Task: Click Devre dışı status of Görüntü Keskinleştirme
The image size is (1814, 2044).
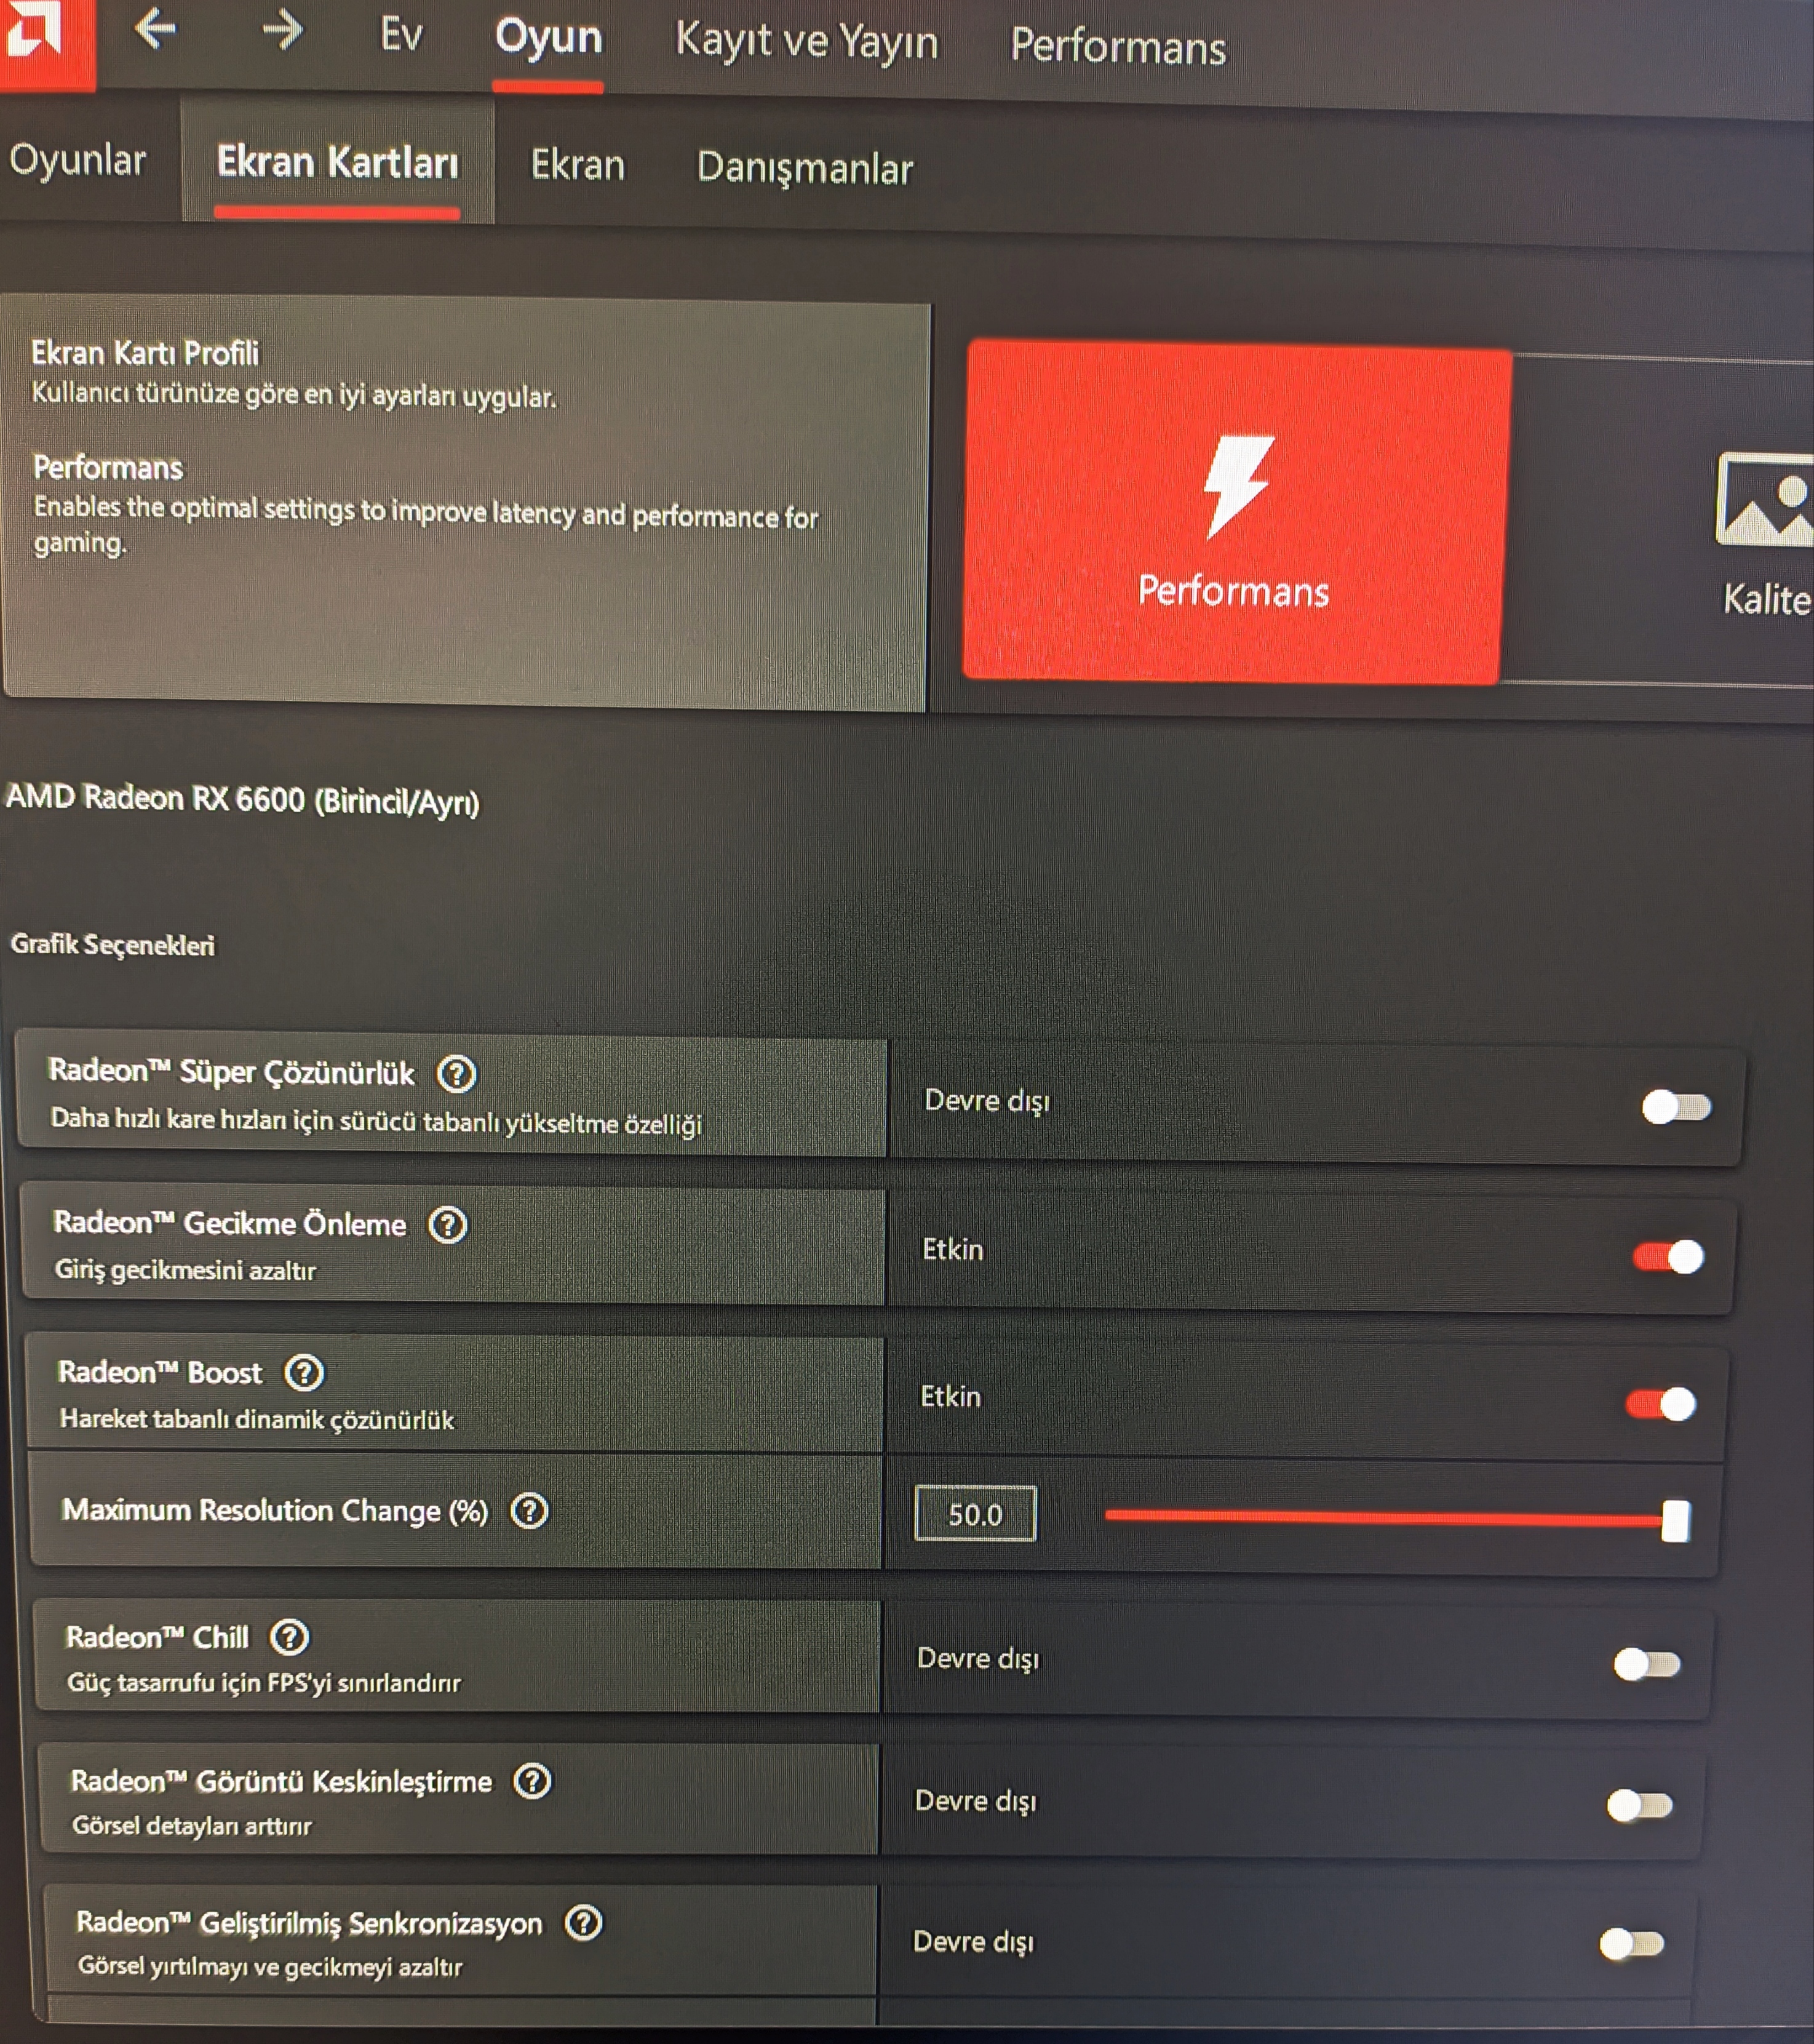Action: pos(976,1800)
